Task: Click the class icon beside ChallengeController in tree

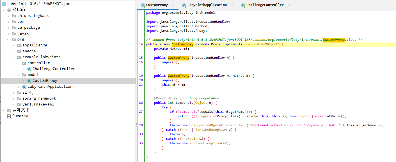Action: pos(29,69)
